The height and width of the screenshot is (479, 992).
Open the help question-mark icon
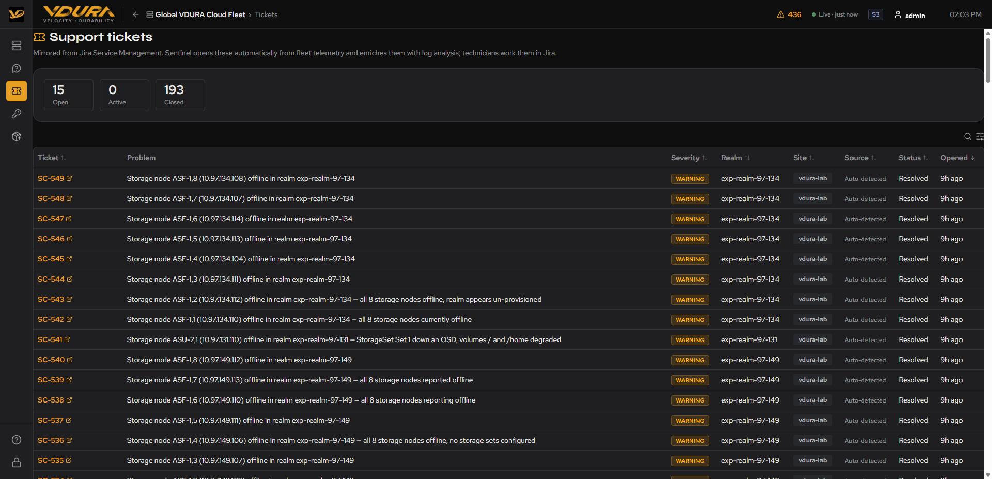[x=17, y=440]
